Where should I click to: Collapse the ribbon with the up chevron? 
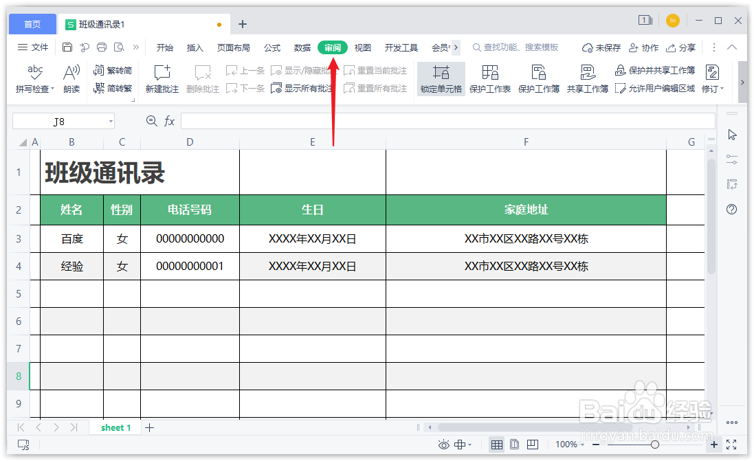(732, 47)
